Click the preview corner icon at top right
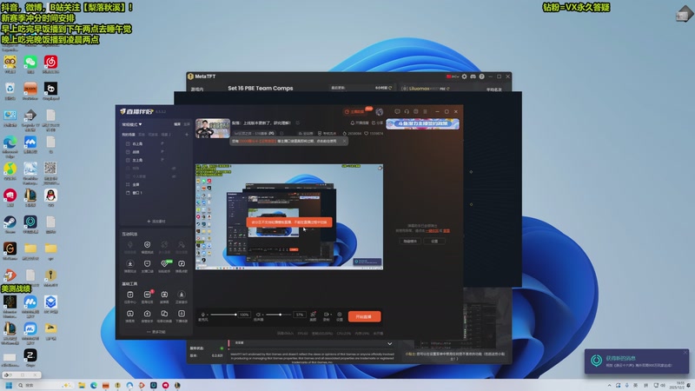 pos(380,168)
